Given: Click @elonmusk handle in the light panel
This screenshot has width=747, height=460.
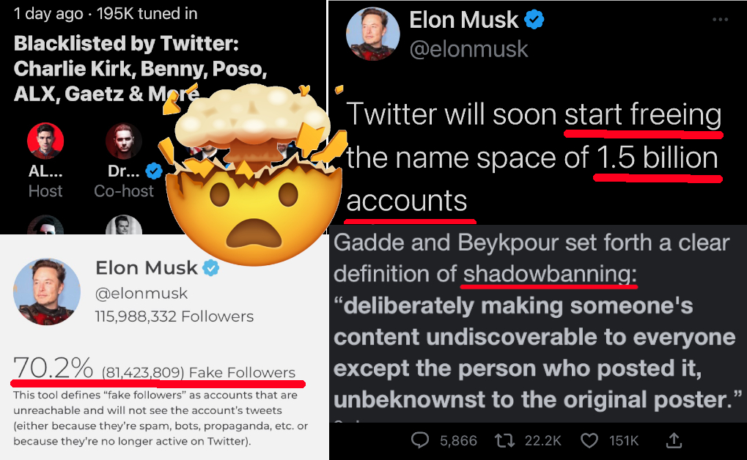Looking at the screenshot, I should (x=141, y=293).
